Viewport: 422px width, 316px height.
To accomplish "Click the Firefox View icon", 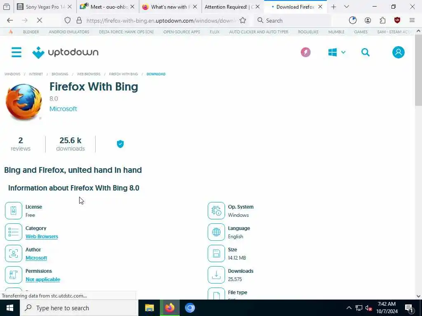I will click(7, 7).
